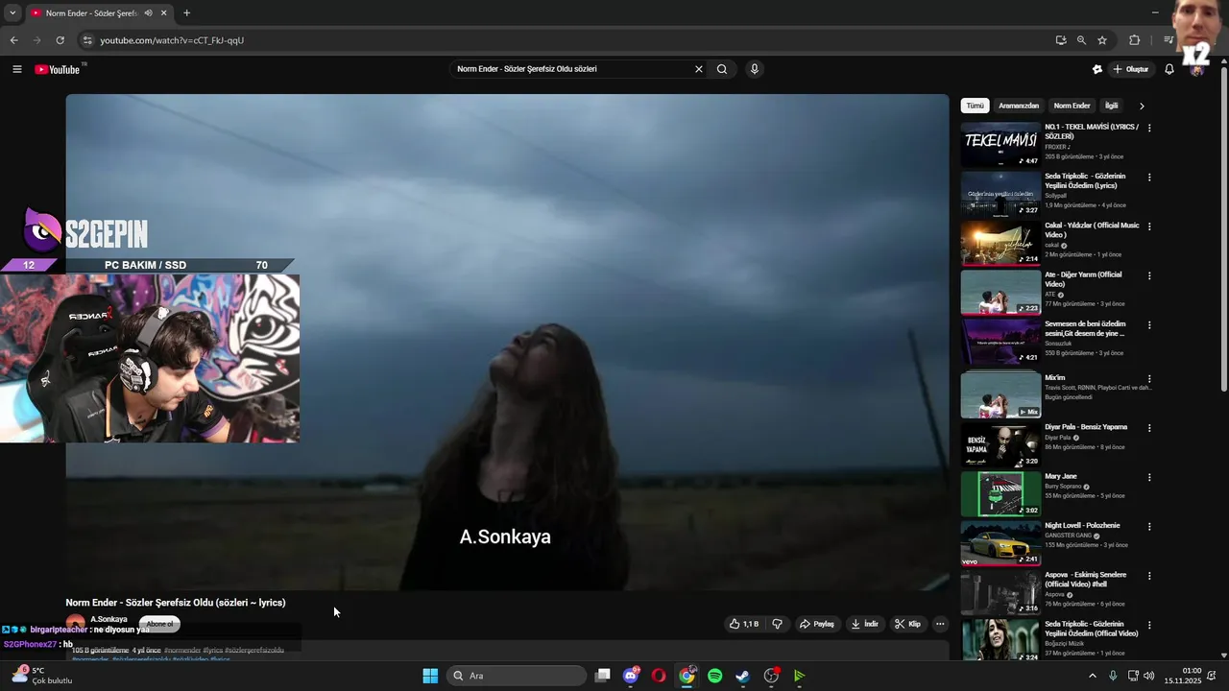Show hidden system tray icons chevron
The image size is (1229, 691).
(1092, 676)
